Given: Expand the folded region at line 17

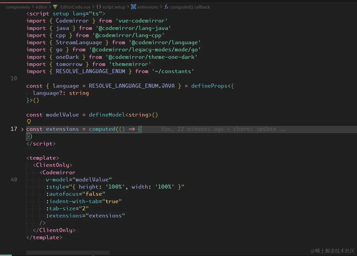Looking at the screenshot, I should coord(22,129).
